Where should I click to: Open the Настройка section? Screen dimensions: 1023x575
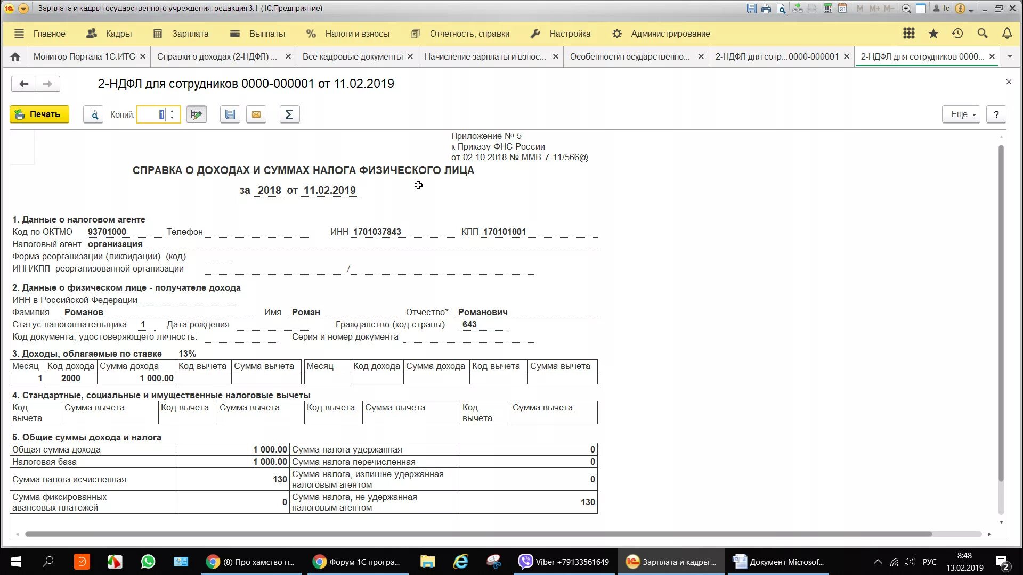561,34
